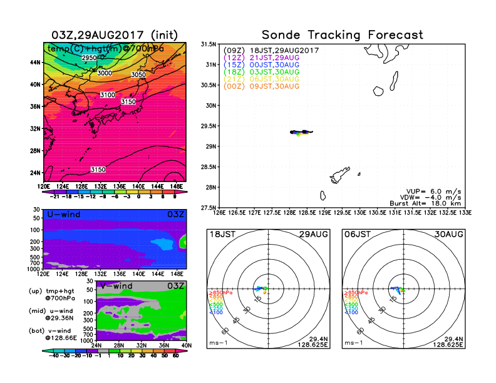Click the black (09Z) 18JST,29AUG2017 legend entry

click(271, 50)
